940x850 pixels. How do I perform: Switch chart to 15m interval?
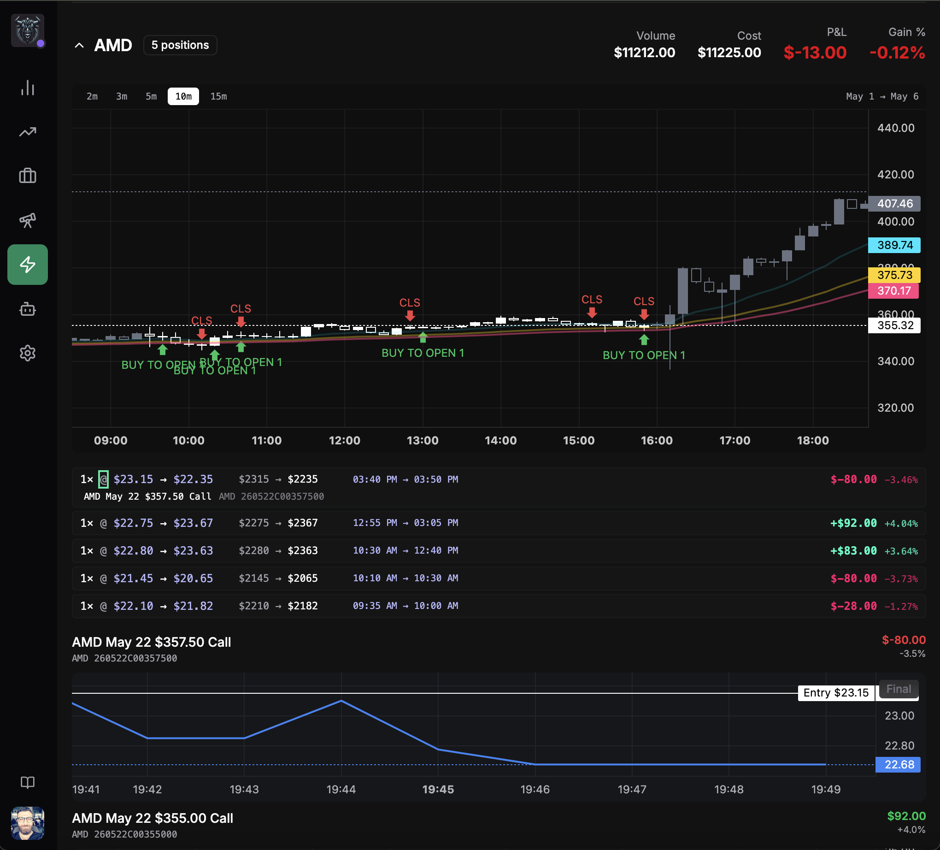[219, 96]
